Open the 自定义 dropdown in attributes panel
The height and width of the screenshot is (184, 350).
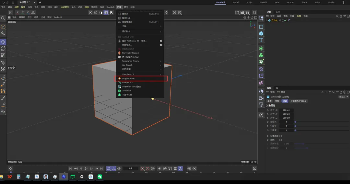point(343,97)
